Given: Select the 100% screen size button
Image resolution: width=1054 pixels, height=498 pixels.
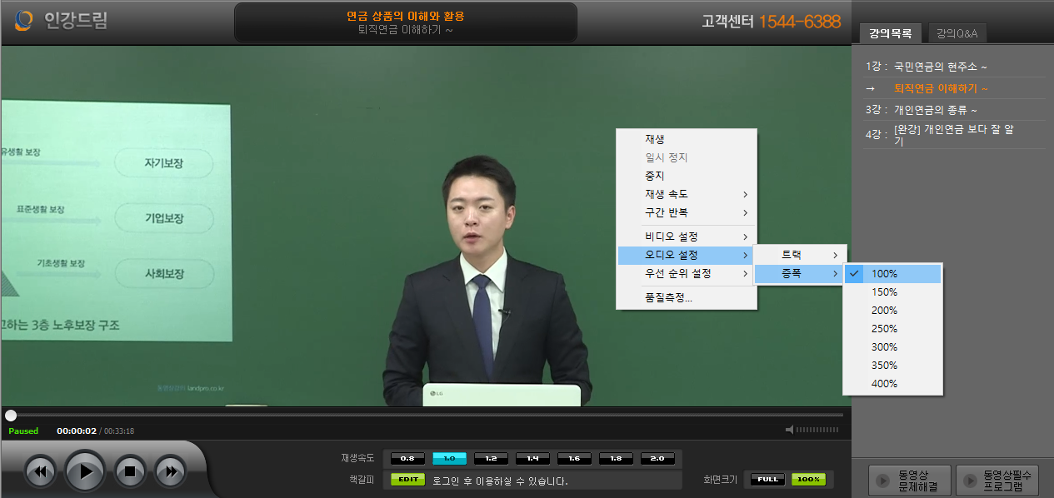Looking at the screenshot, I should (808, 479).
